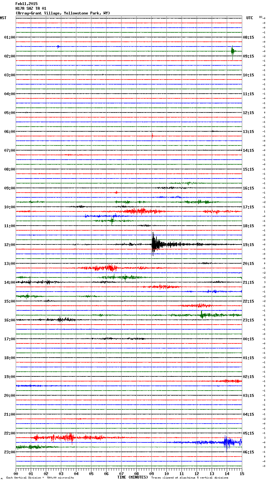Screen dimensions: 267x482
Task: Click the 06:15 UTC time label
Action: tap(248, 452)
